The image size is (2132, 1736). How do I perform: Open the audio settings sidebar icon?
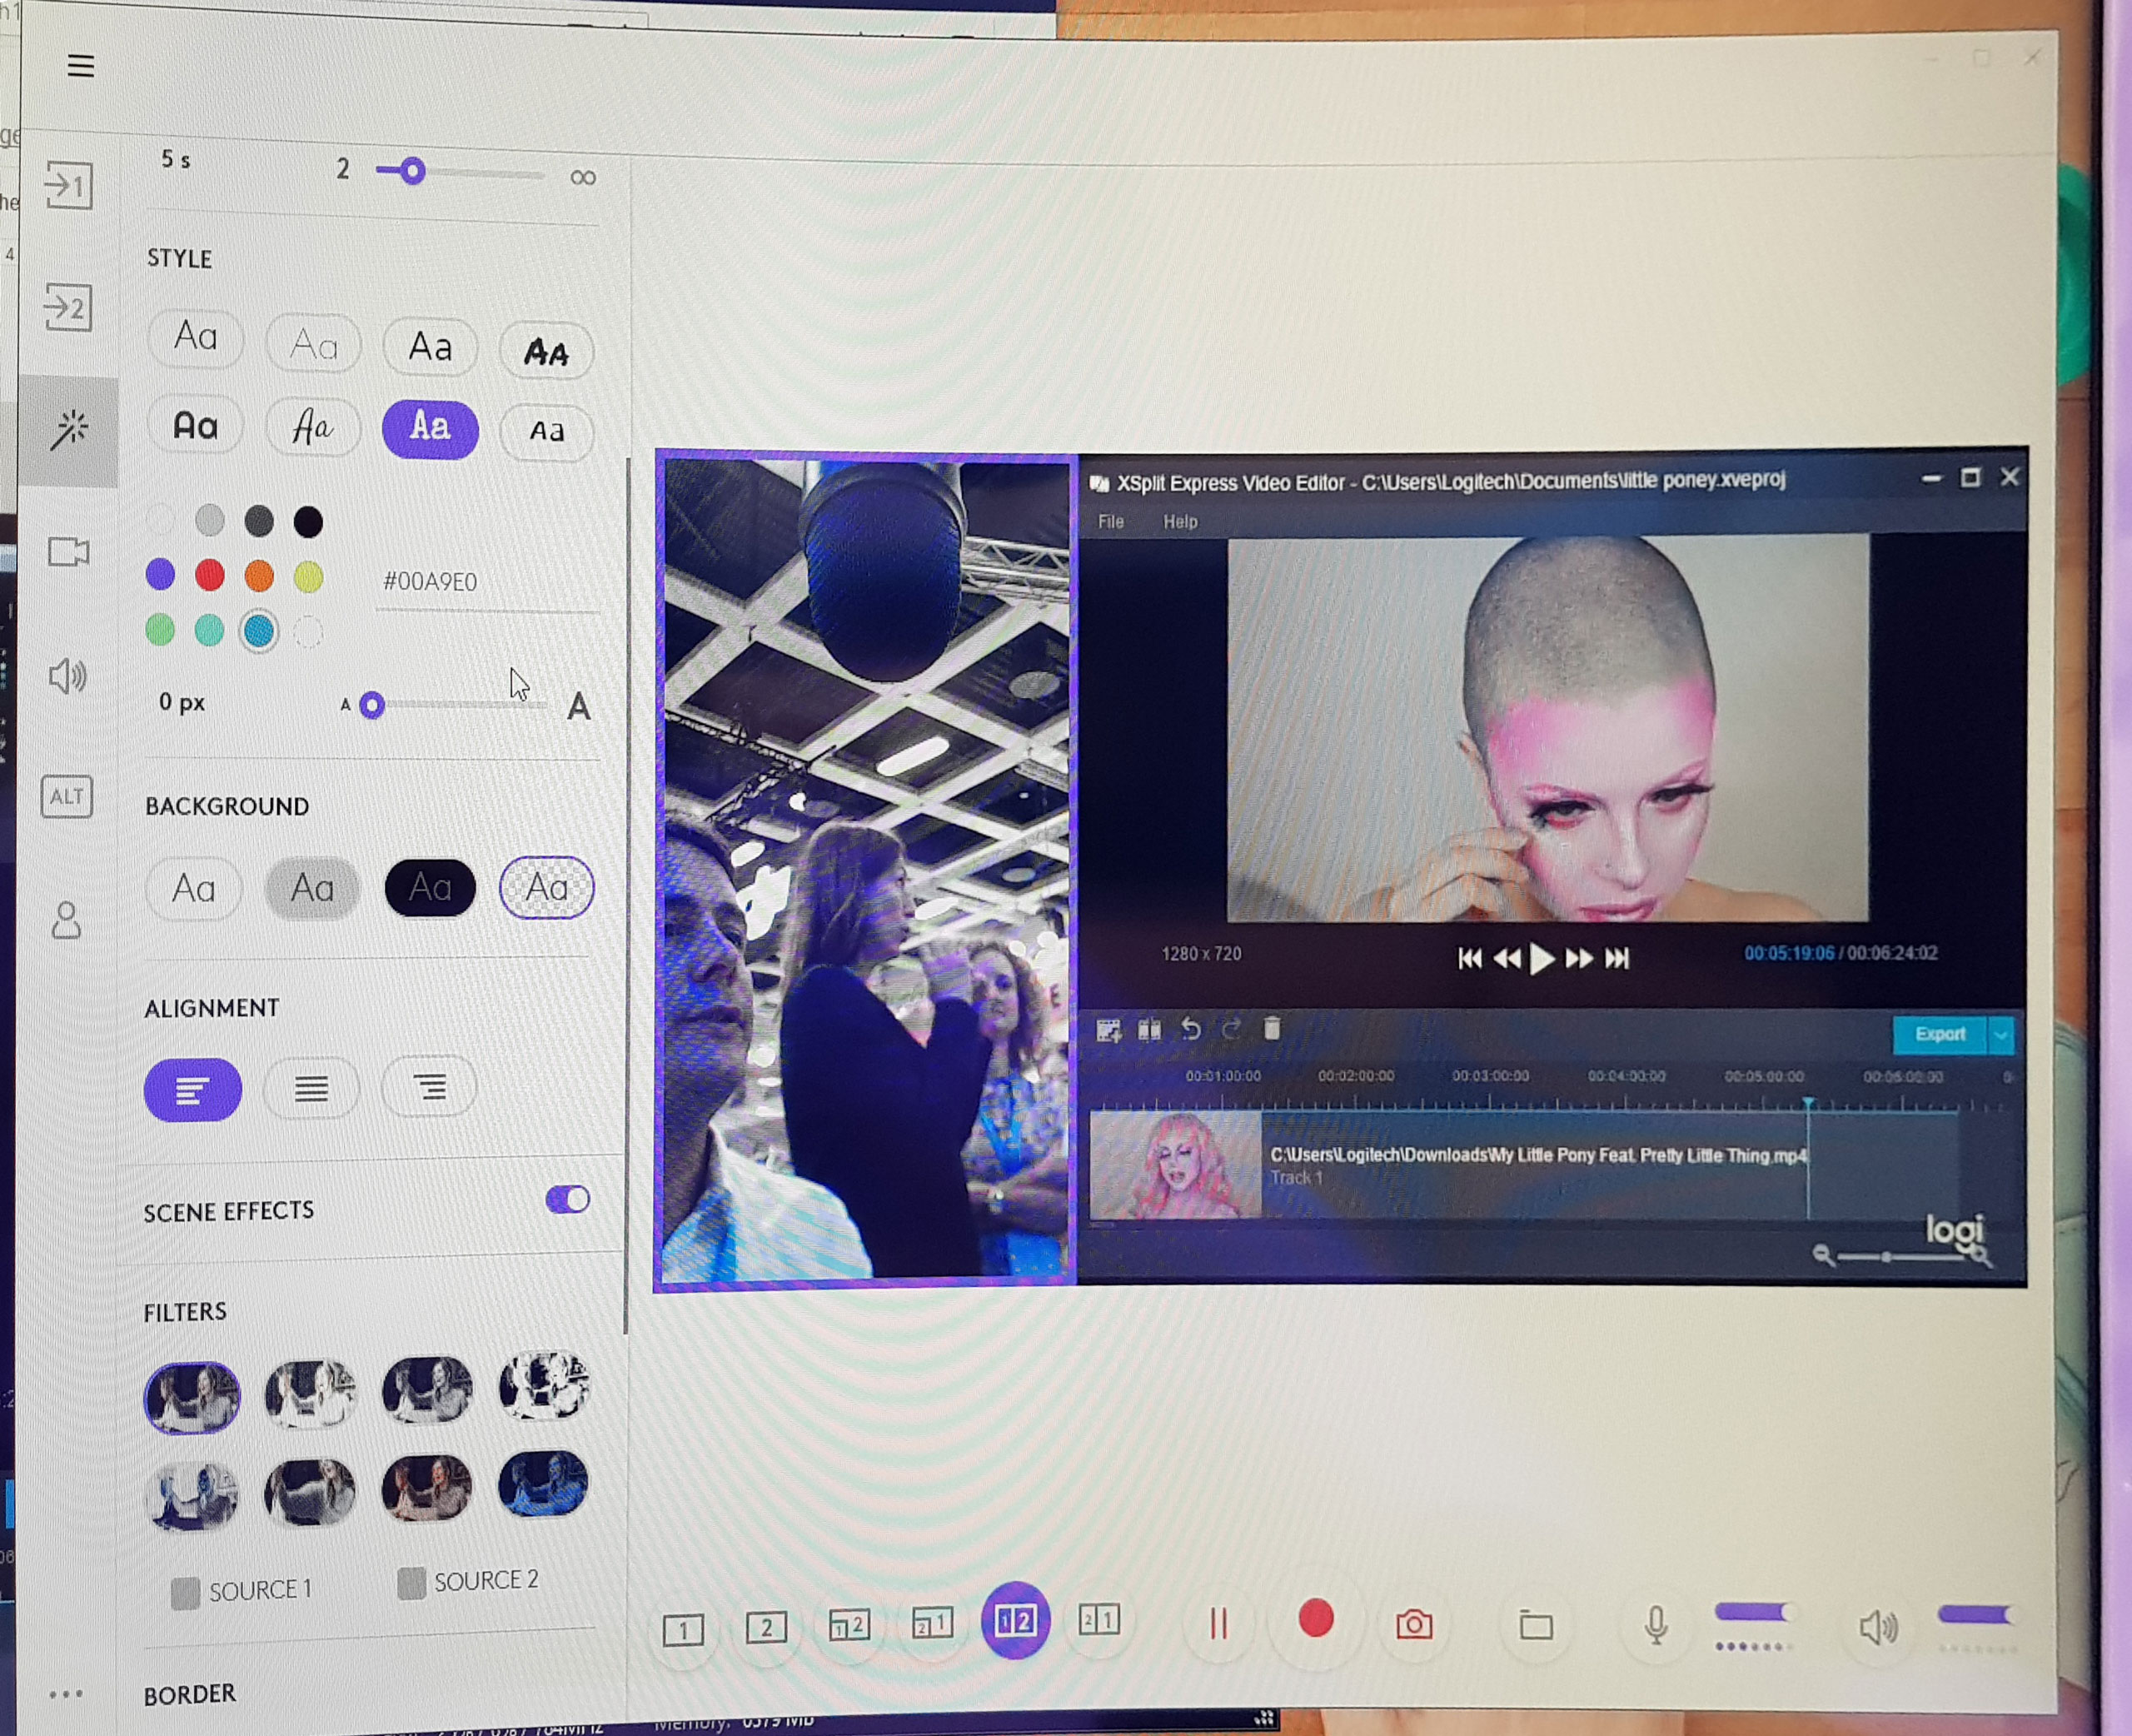[x=67, y=677]
